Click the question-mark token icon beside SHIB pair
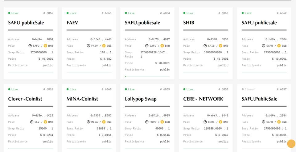The image size is (296, 152). tap(205, 46)
